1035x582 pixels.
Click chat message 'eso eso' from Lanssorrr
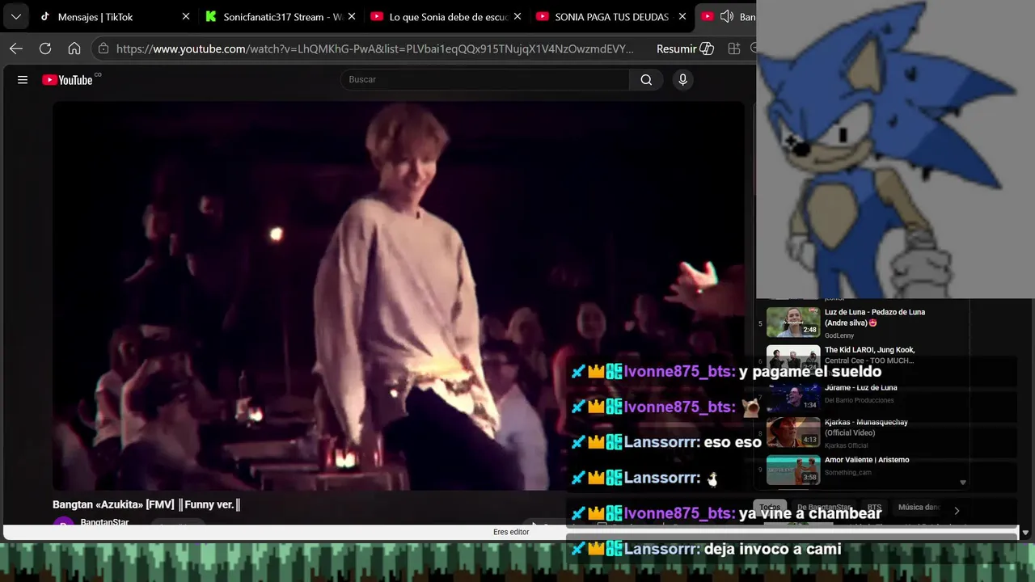(x=733, y=442)
